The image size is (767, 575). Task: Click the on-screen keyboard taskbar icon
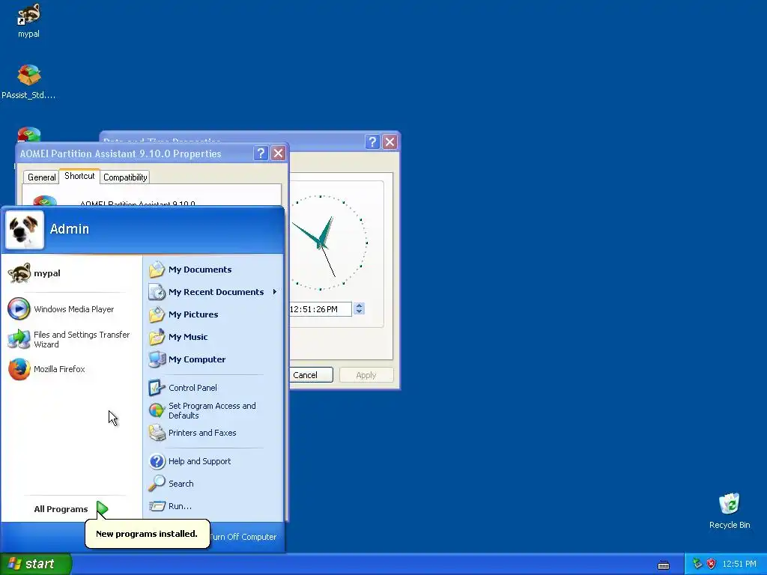[664, 565]
